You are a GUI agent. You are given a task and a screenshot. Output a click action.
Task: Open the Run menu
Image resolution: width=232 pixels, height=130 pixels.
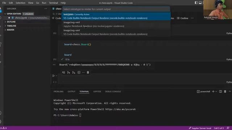click(x=44, y=3)
